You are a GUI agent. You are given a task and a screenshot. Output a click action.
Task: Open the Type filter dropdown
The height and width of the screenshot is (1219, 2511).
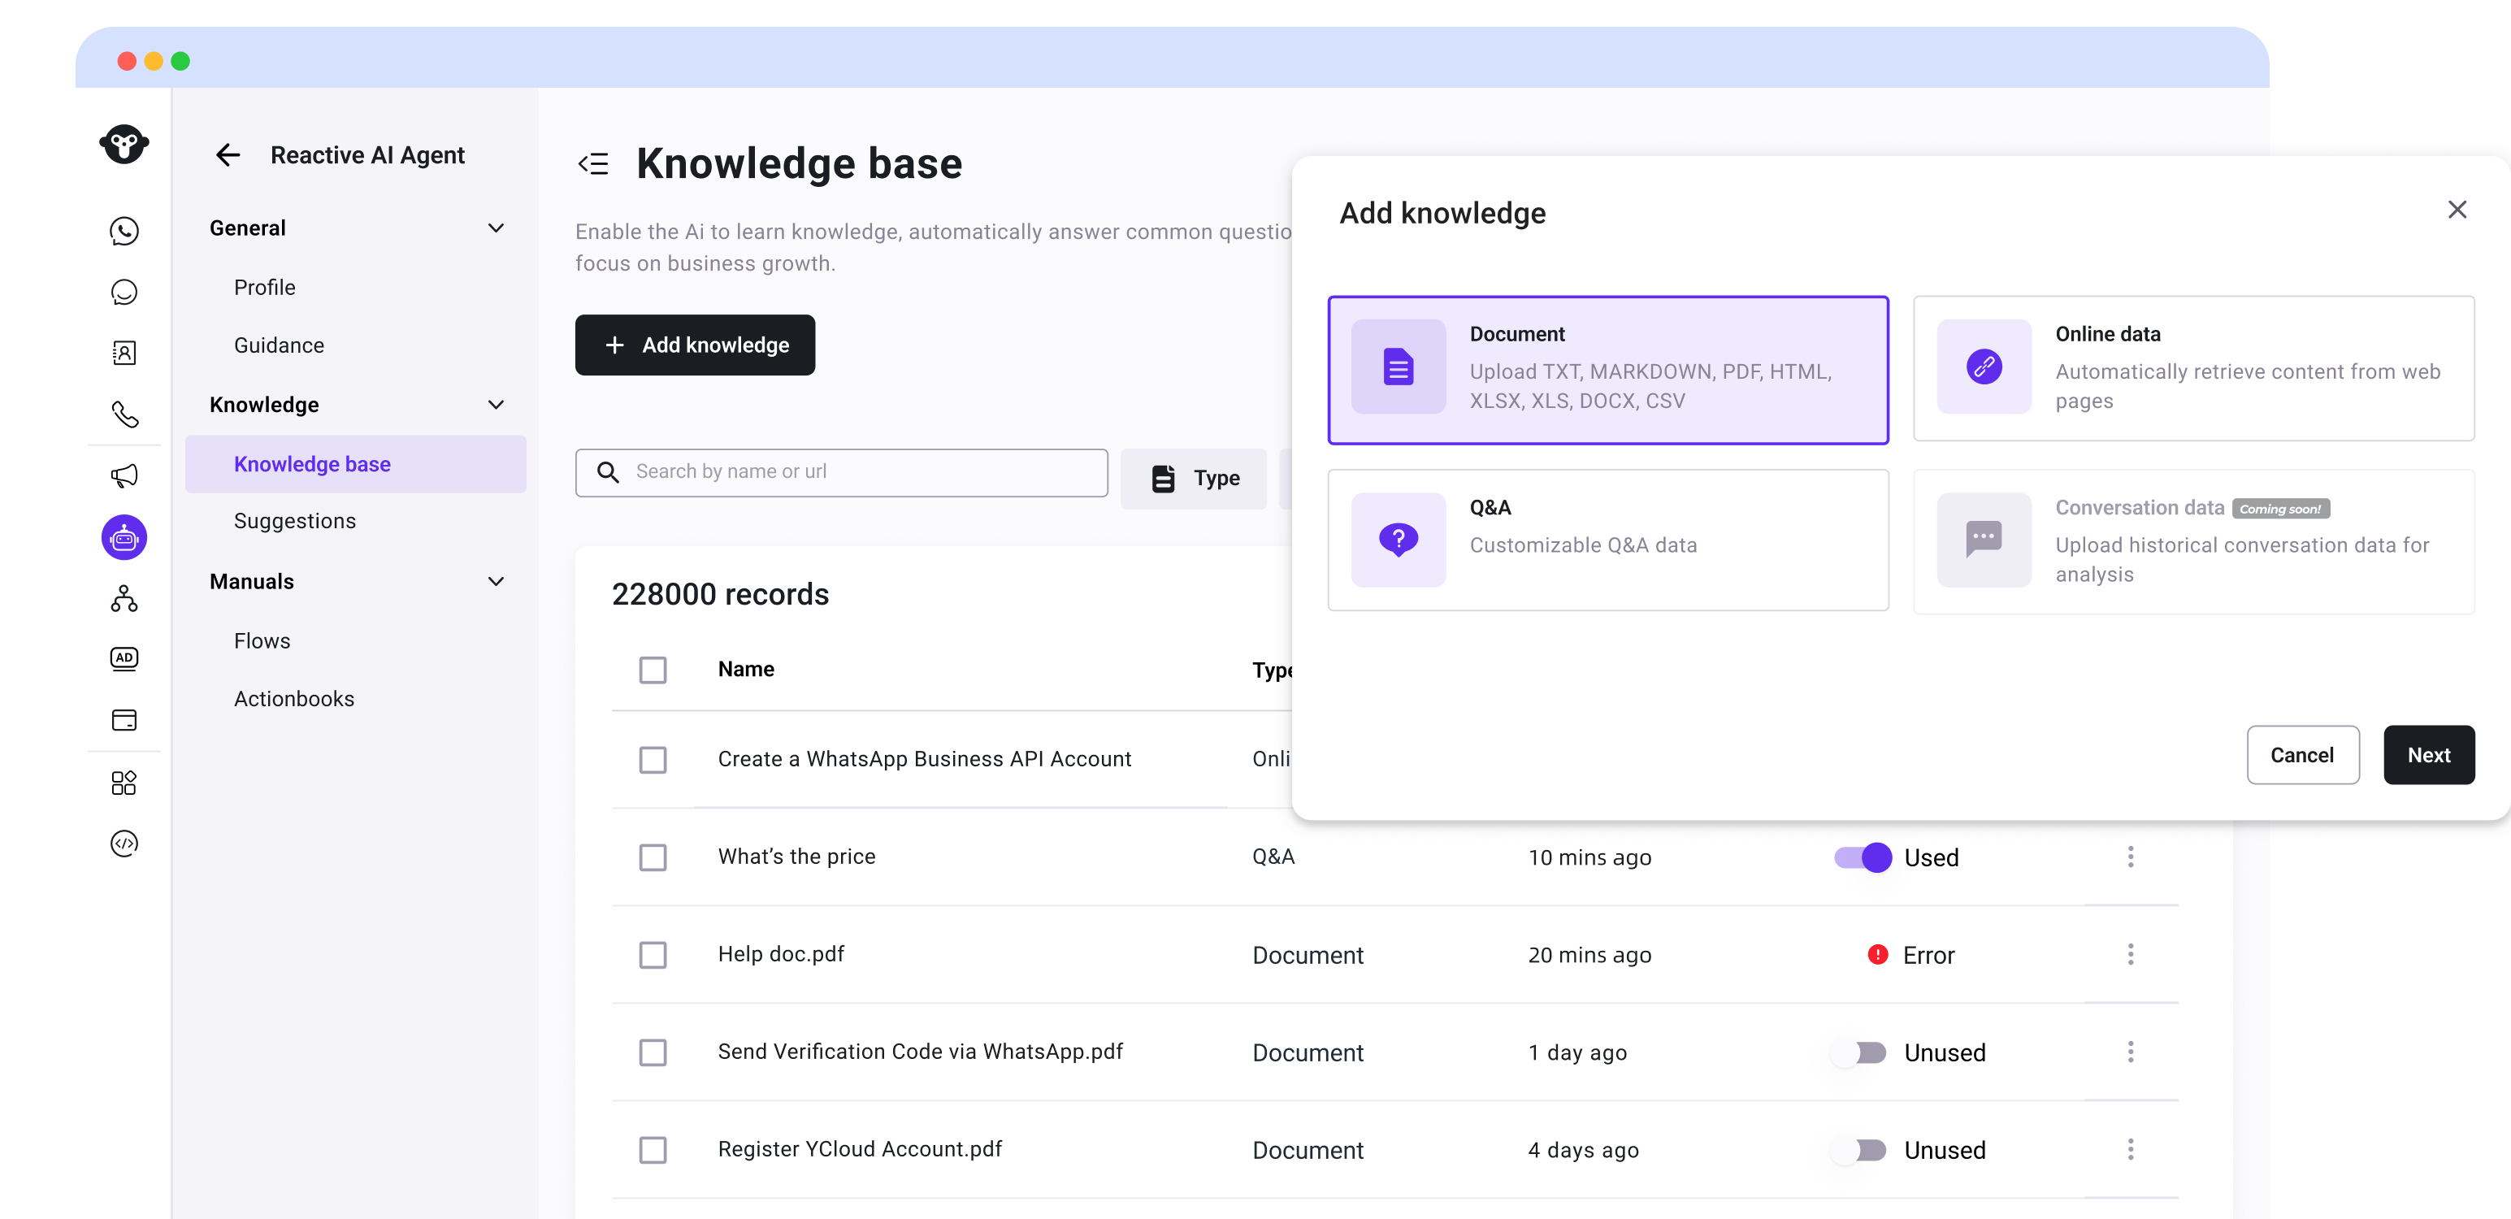click(x=1194, y=478)
